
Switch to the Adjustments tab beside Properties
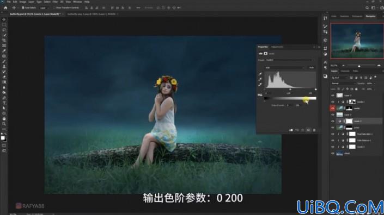pyautogui.click(x=277, y=47)
